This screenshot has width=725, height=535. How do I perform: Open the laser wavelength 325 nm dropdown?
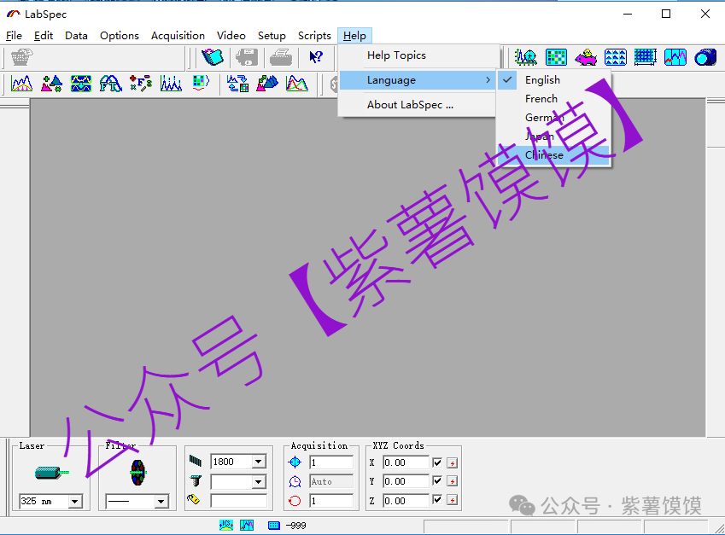point(75,502)
